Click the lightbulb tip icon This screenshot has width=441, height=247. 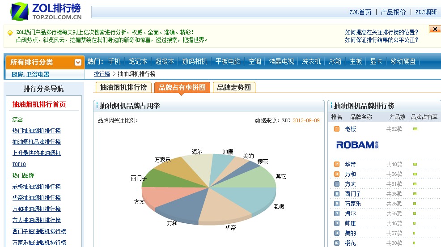(x=10, y=33)
